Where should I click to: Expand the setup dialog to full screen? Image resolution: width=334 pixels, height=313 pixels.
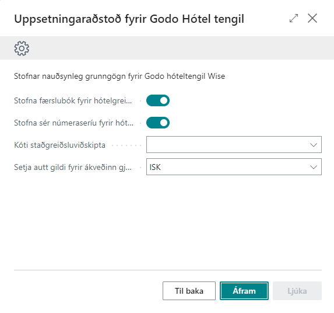pyautogui.click(x=294, y=18)
